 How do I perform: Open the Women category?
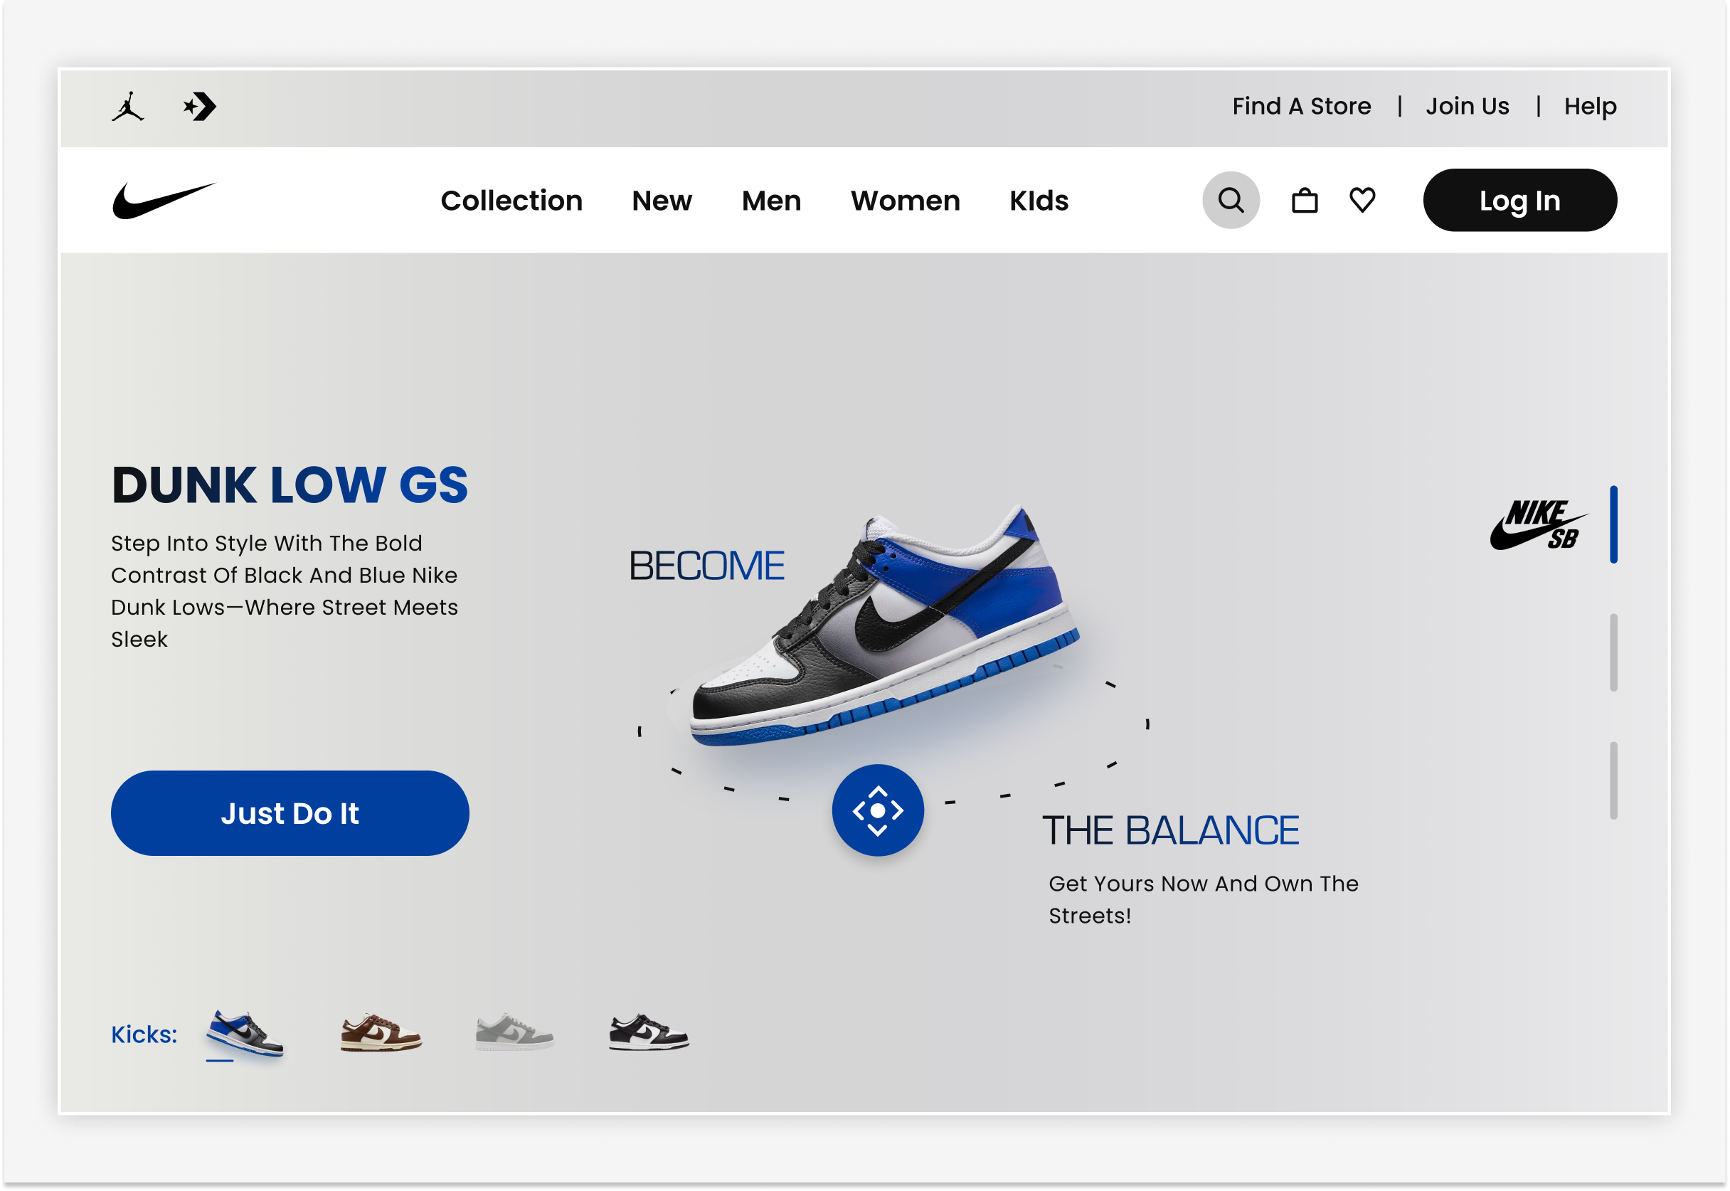click(905, 200)
